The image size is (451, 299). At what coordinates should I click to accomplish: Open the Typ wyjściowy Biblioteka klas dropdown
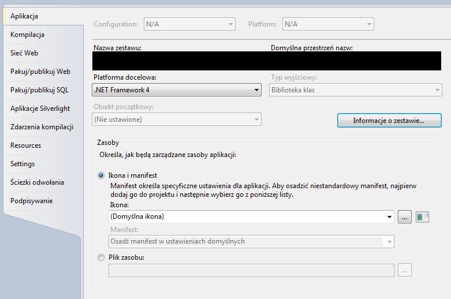click(x=356, y=90)
